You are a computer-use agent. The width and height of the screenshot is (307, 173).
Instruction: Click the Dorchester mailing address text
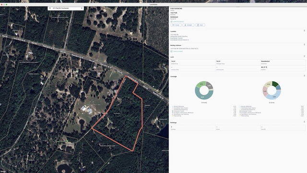[x=184, y=49]
